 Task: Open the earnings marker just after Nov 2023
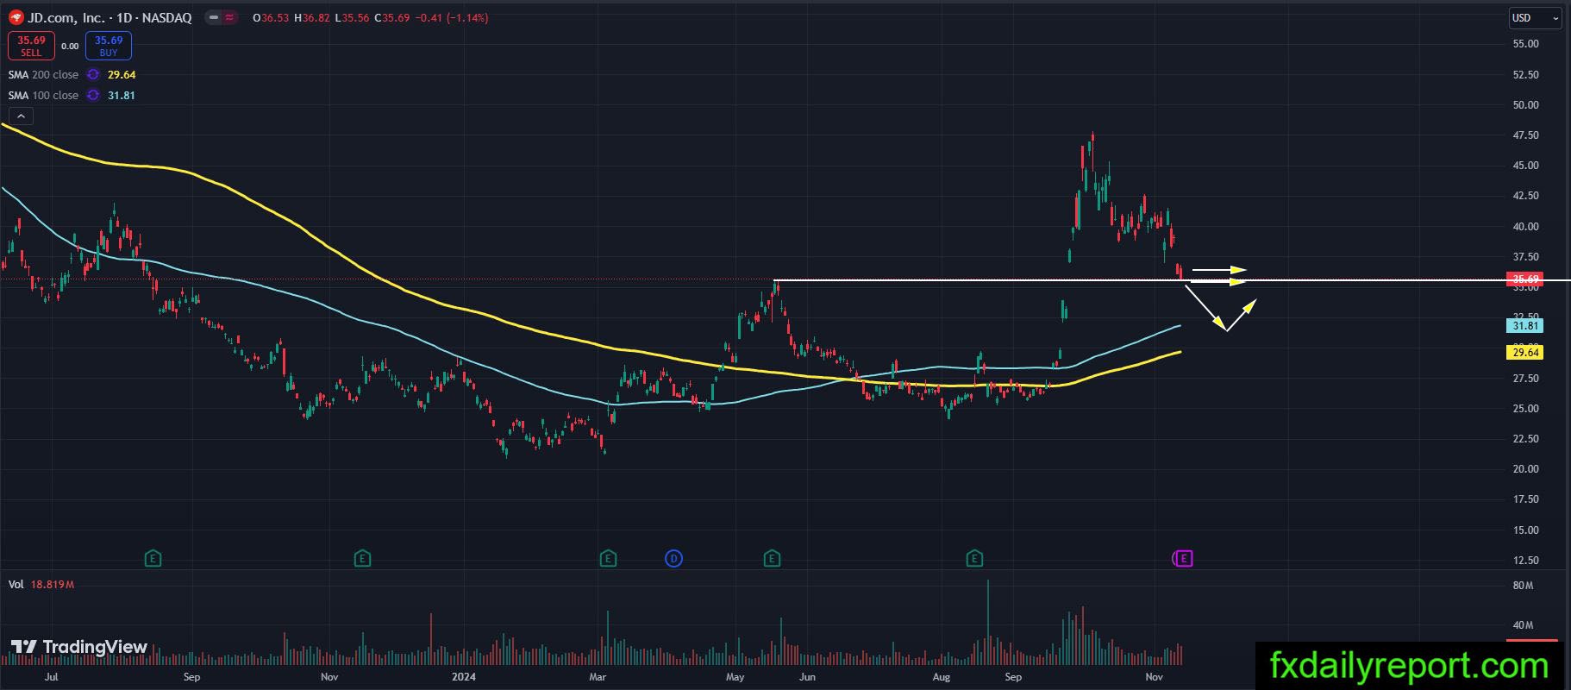click(362, 559)
